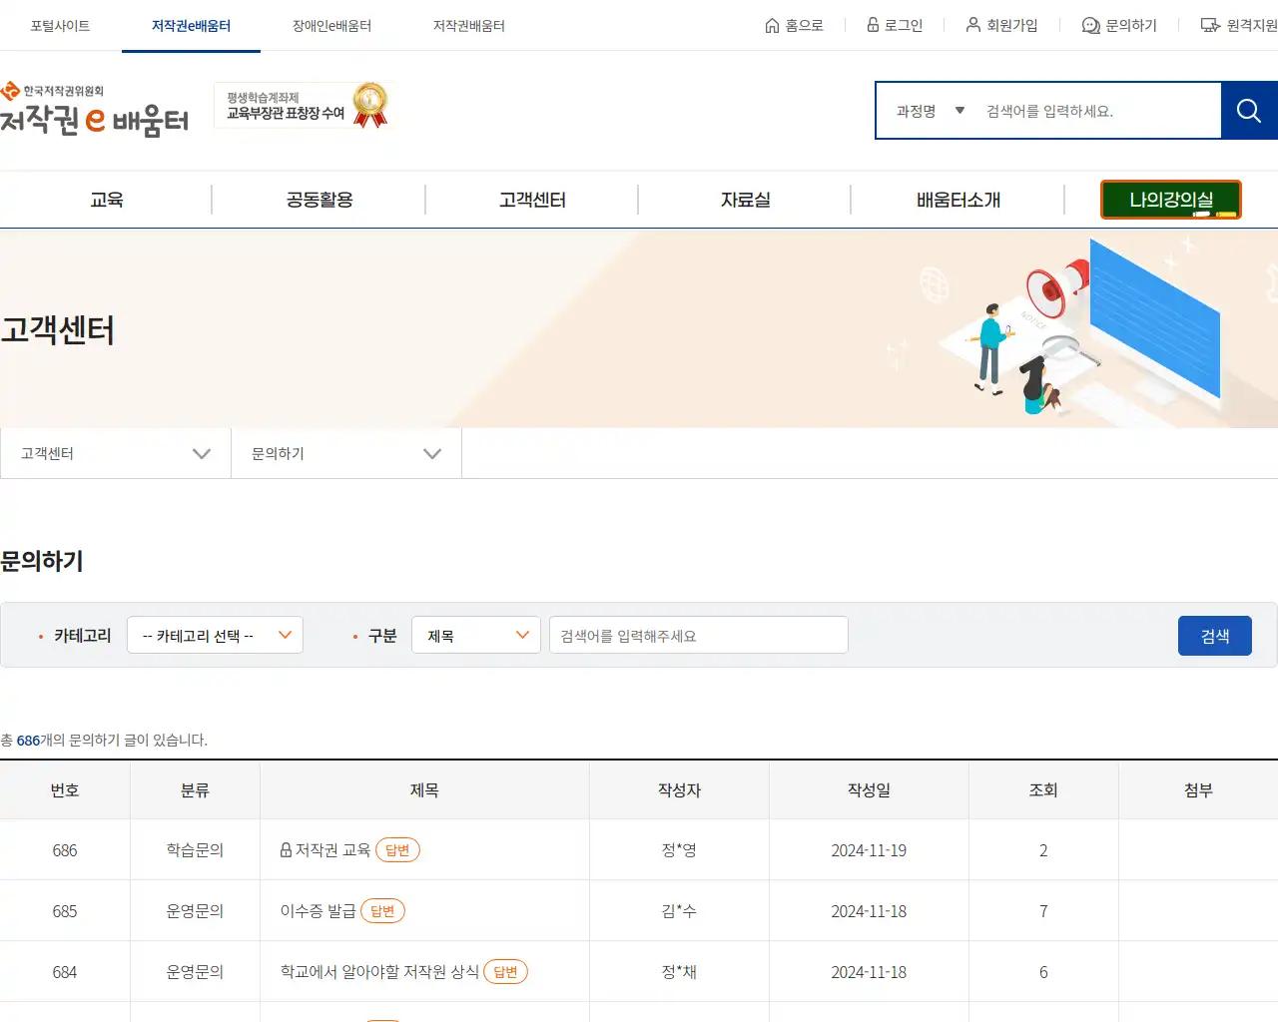Image resolution: width=1278 pixels, height=1022 pixels.
Task: Click the 번호 column header
Action: [x=65, y=790]
